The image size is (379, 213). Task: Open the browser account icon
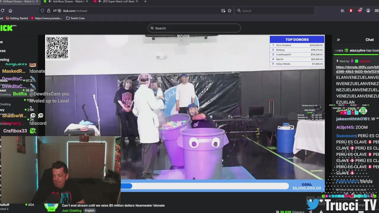(368, 11)
